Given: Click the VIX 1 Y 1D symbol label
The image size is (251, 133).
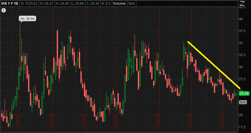Looking at the screenshot, I should point(10,3).
